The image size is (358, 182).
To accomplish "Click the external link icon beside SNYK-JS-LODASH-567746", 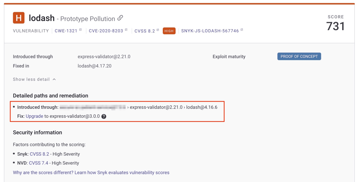I will point(242,30).
